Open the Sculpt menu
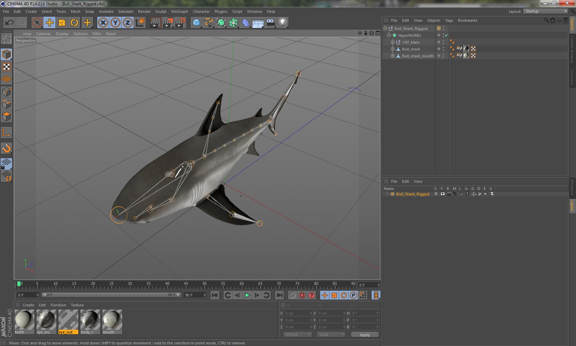 pos(161,11)
